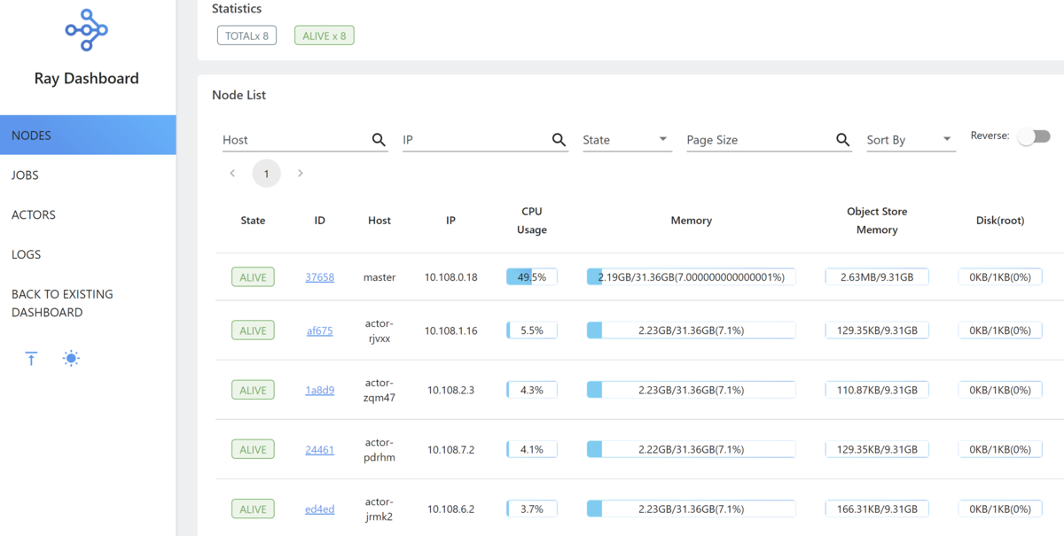The width and height of the screenshot is (1064, 536).
Task: Click the TOTALx 8 statistics chip
Action: click(246, 36)
